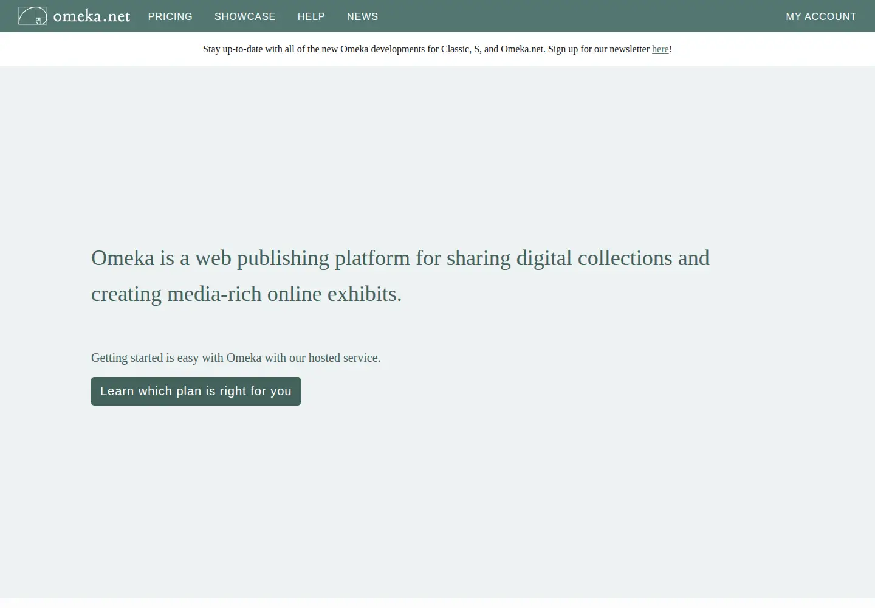This screenshot has width=875, height=608.
Task: Click the omeka.net wordmark in header
Action: 92,16
